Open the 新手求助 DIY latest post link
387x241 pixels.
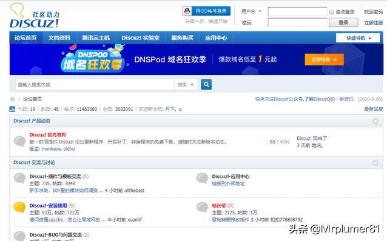[64, 191]
